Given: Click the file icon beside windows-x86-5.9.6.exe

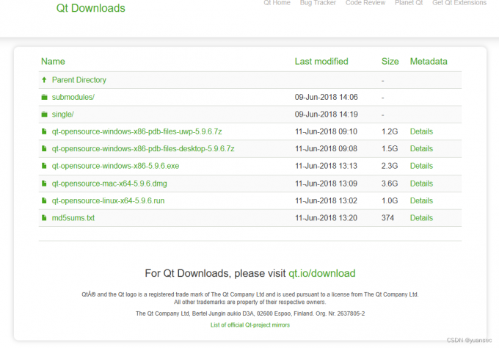Looking at the screenshot, I should 44,166.
